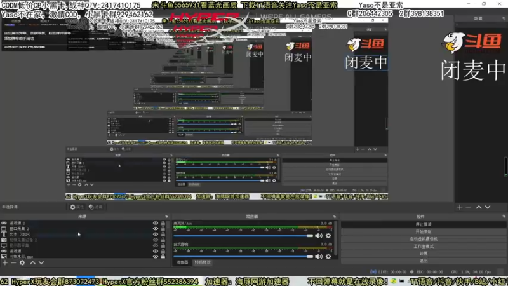Select the 窗口采集 2 source row
Screen dimensions: 508x286
click(83, 229)
